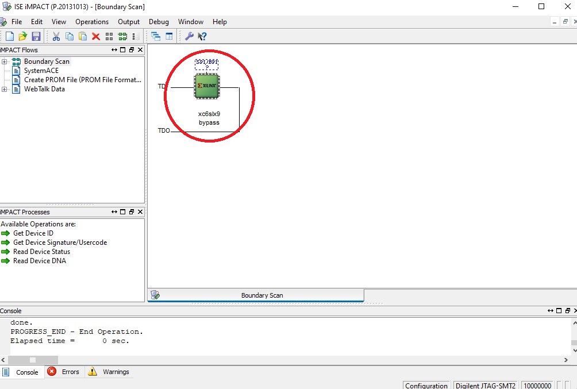The height and width of the screenshot is (389, 577).
Task: Maximize the iMPACT Processes panel
Action: pos(123,211)
